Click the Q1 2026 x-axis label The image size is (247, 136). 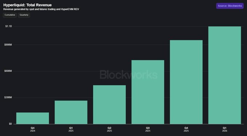[x=224, y=129]
